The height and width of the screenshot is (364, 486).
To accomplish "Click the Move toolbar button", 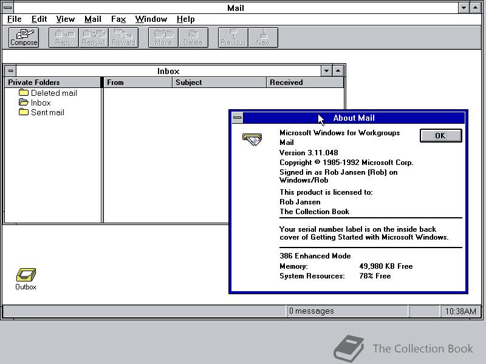I will (x=163, y=38).
